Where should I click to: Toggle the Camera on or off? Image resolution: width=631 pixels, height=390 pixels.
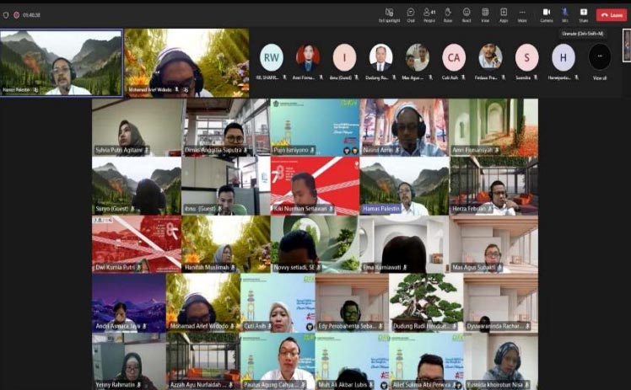[x=547, y=14]
